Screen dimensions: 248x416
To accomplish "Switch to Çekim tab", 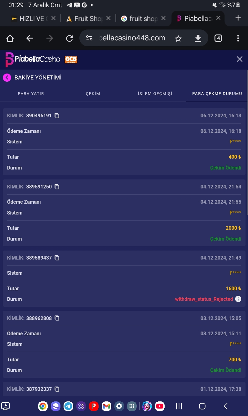I will point(93,94).
